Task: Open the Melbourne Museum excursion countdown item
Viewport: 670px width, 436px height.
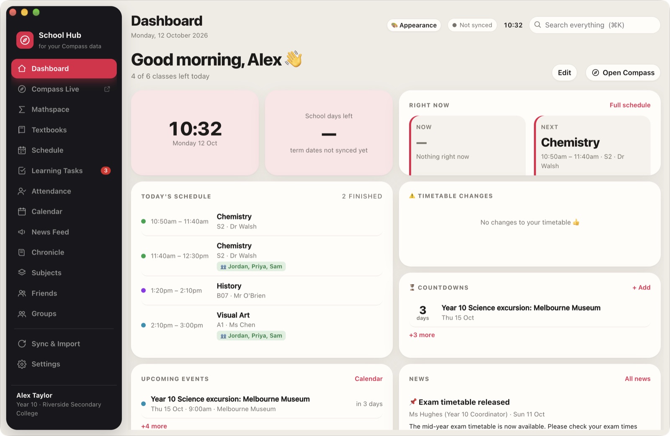Action: [x=530, y=313]
